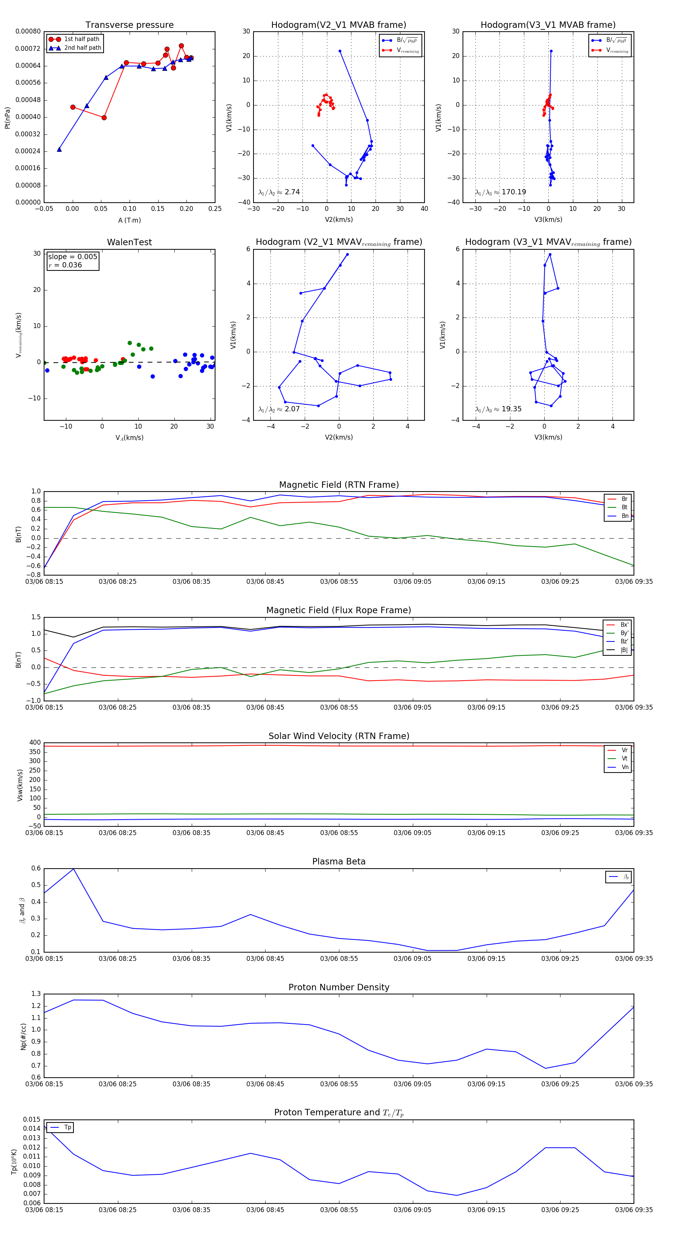
Task: Click 'Magnetic Field (Flux Rope Frame)' title
Action: (339, 611)
